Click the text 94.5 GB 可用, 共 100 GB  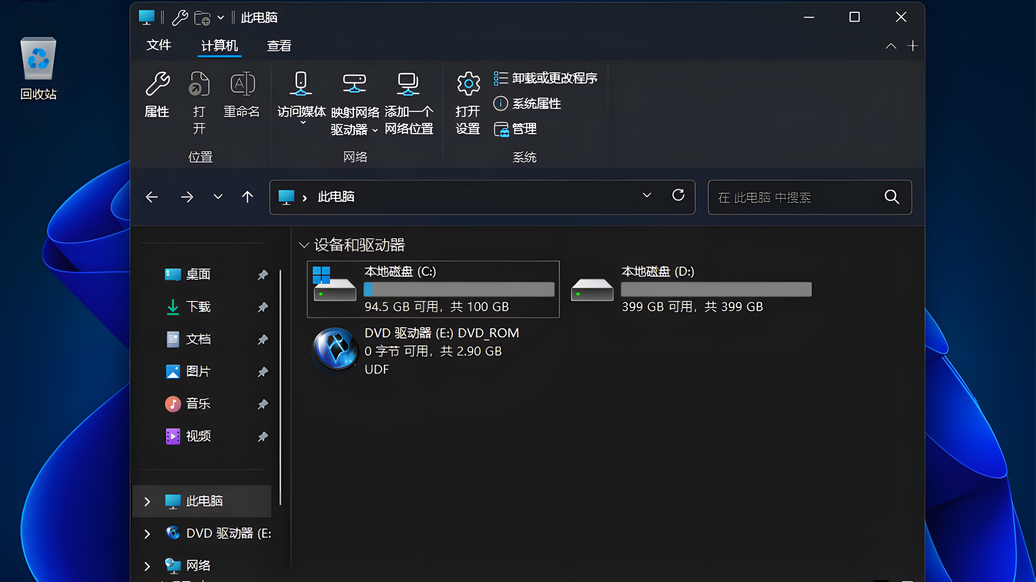tap(437, 307)
